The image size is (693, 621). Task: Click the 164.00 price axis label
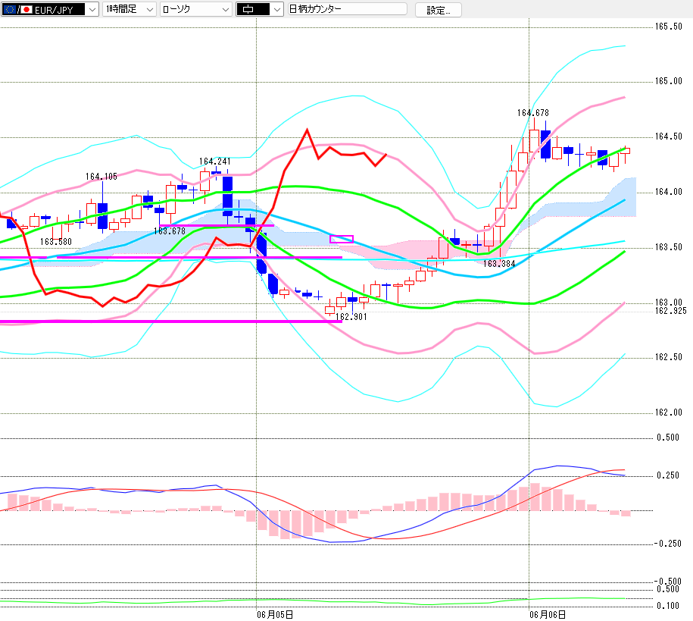[669, 192]
